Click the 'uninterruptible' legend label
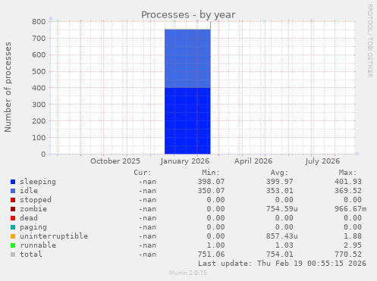 [x=54, y=236]
